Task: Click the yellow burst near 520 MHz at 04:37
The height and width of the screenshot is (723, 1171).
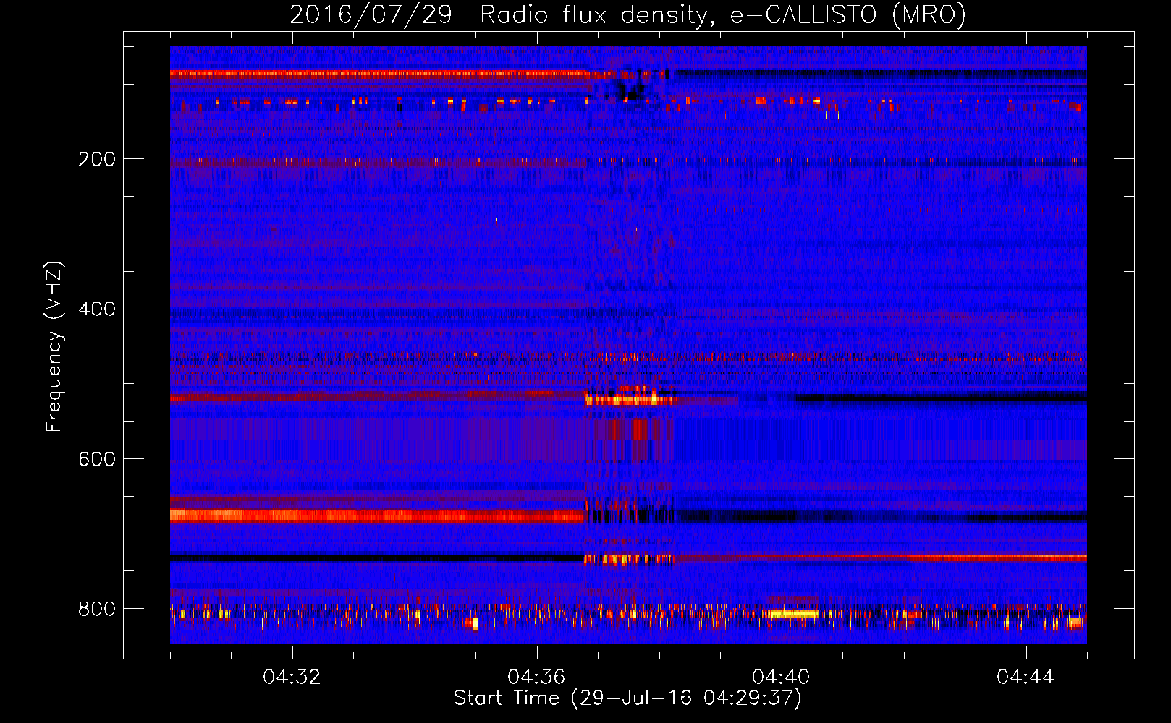Action: click(x=630, y=398)
